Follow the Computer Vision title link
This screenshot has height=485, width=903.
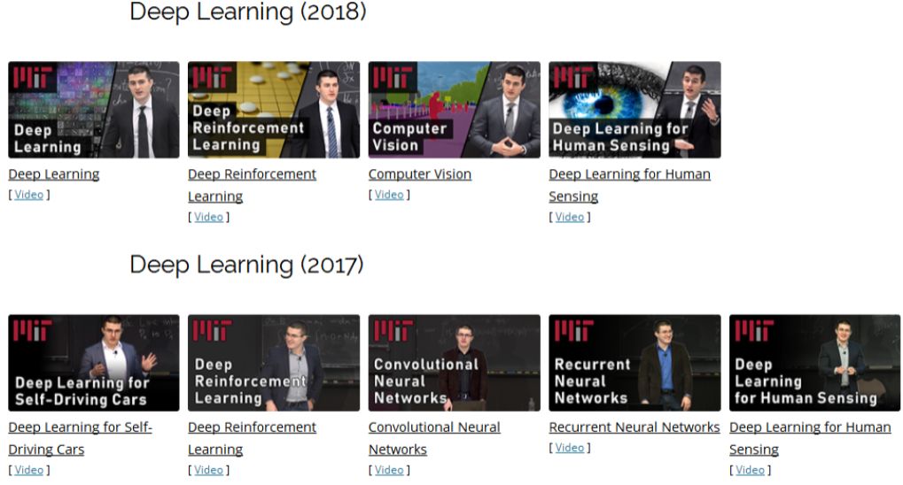point(420,174)
